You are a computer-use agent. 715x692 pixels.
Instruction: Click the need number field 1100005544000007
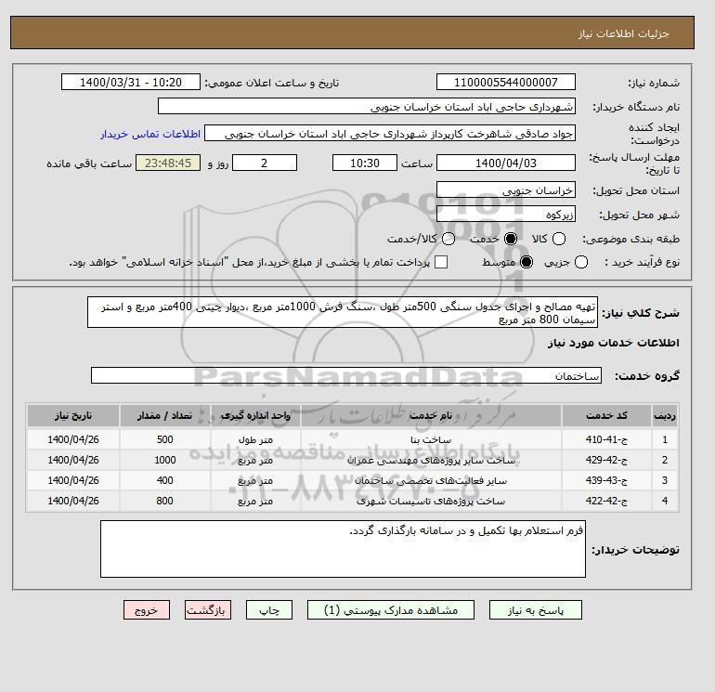pos(506,82)
